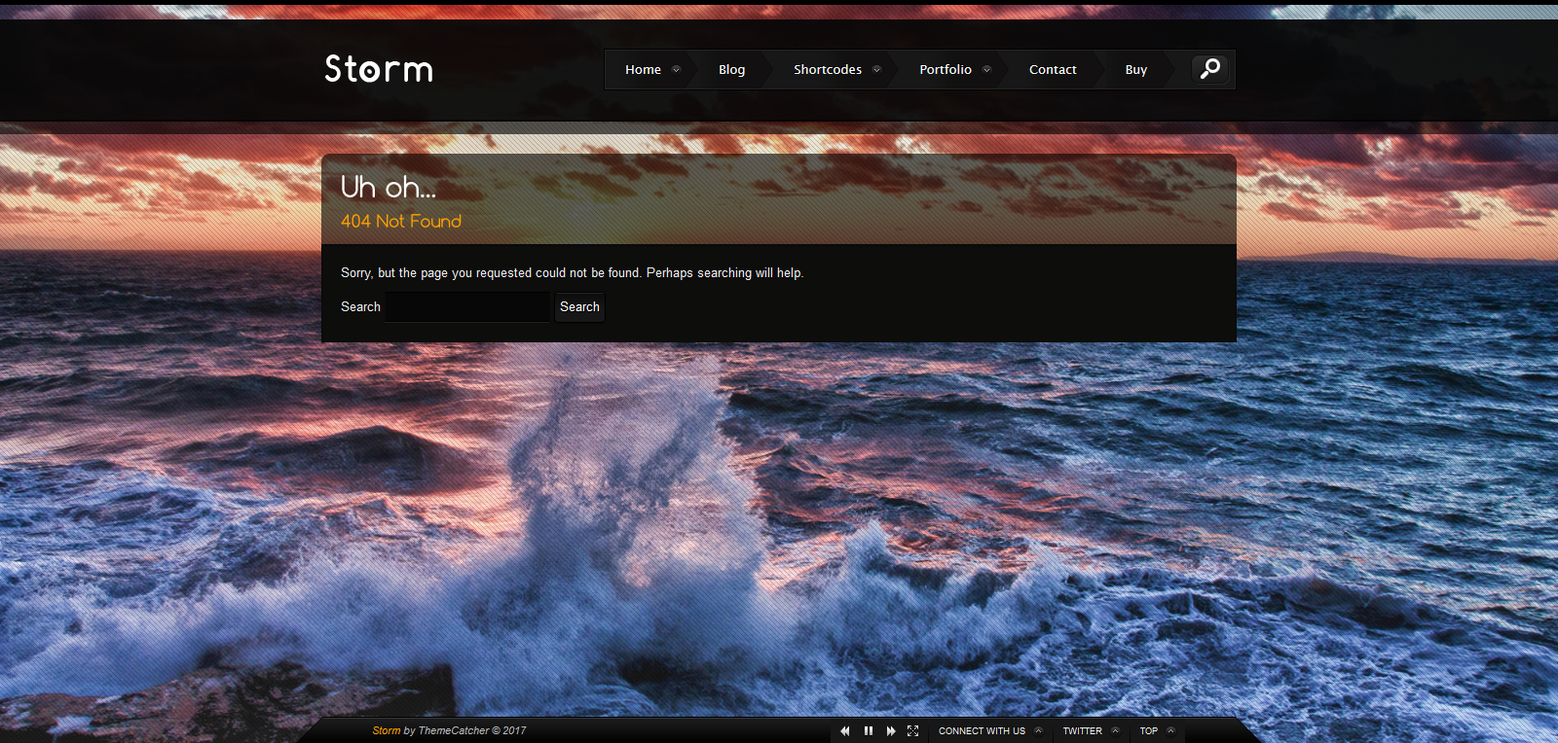Focus the search text field
The width and height of the screenshot is (1558, 743).
[x=467, y=307]
